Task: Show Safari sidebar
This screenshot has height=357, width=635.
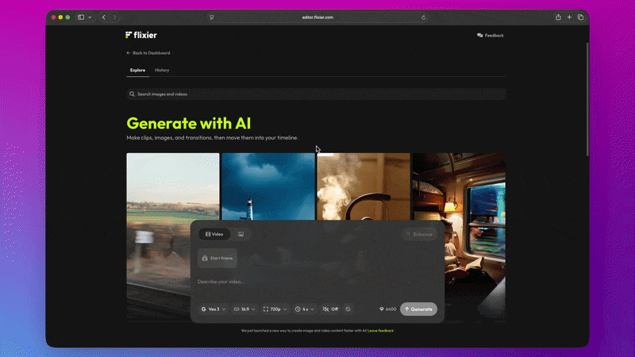Action: coord(81,17)
